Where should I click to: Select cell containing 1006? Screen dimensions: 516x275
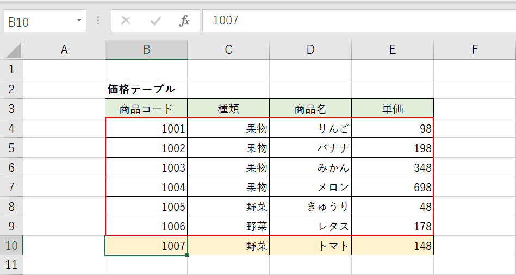pos(146,226)
